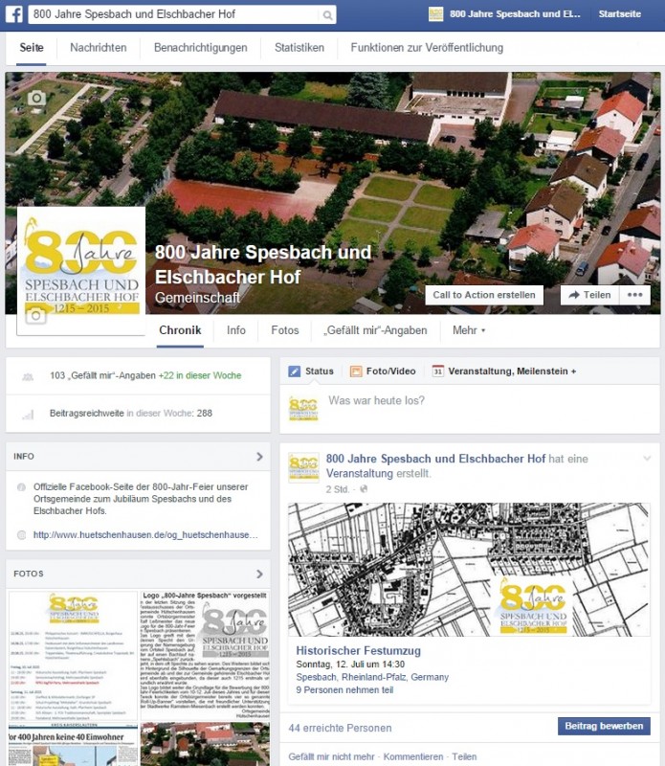665x766 pixels.
Task: Select the Foto/Video composer option
Action: [383, 372]
